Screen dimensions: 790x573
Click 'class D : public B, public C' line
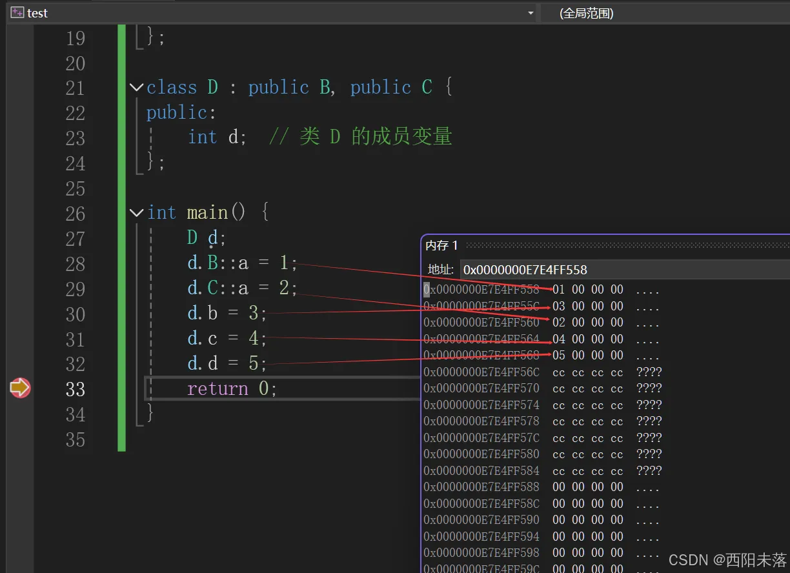(299, 87)
